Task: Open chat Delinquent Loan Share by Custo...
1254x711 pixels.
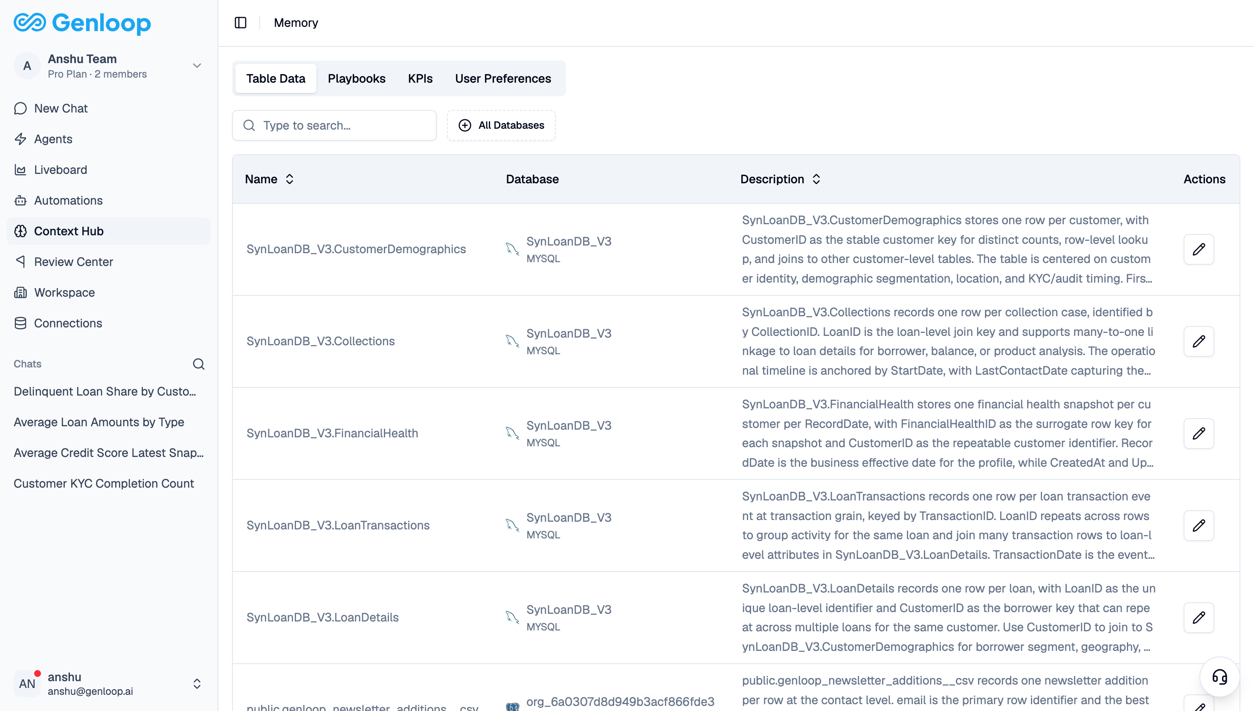Action: click(104, 392)
